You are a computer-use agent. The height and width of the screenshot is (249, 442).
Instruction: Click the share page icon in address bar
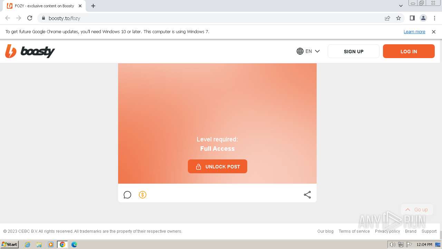387,18
